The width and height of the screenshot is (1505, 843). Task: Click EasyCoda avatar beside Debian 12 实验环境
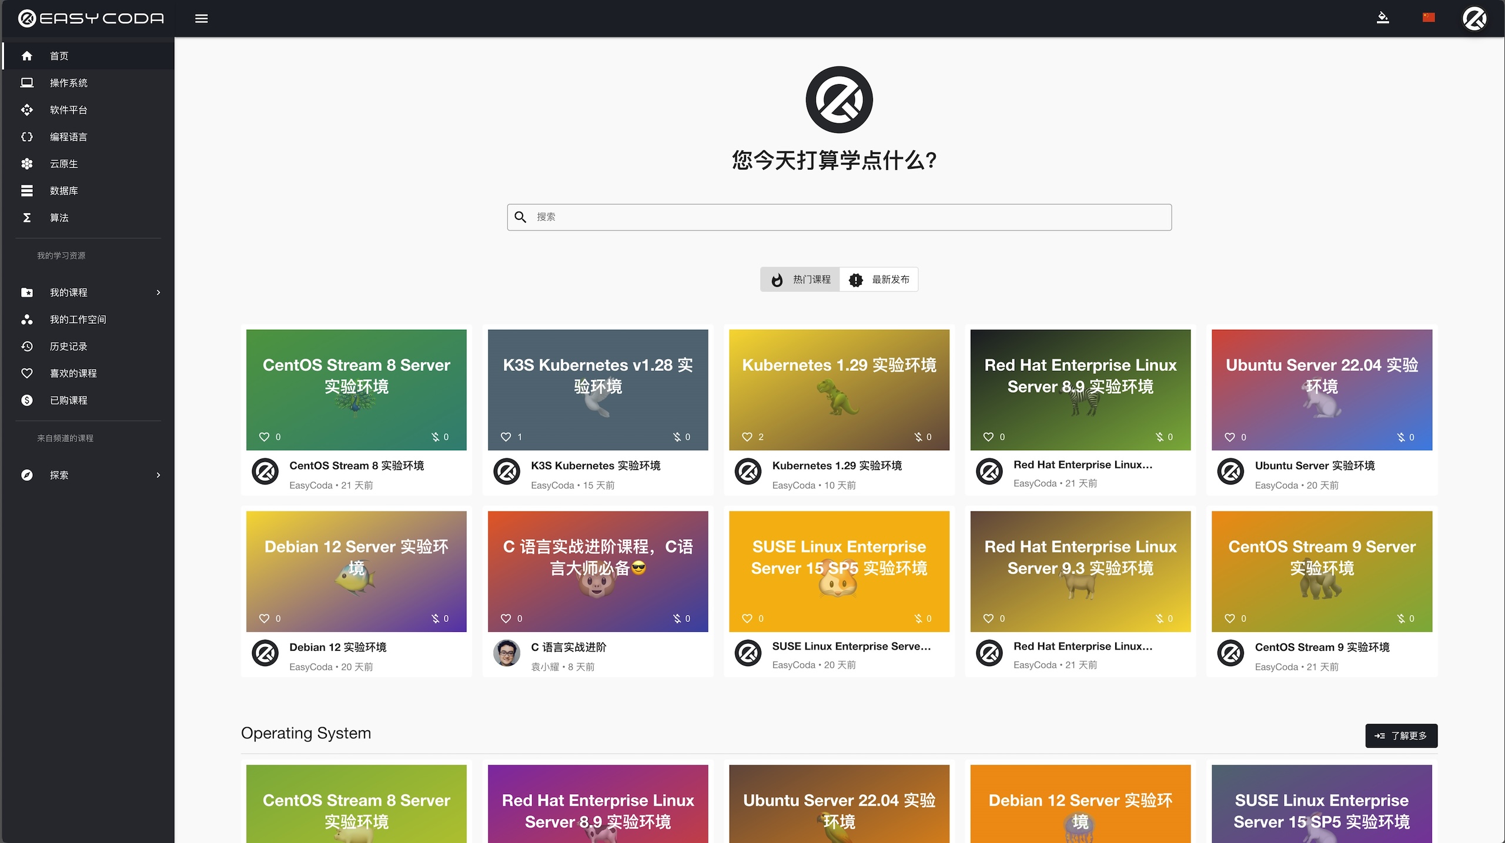[265, 653]
